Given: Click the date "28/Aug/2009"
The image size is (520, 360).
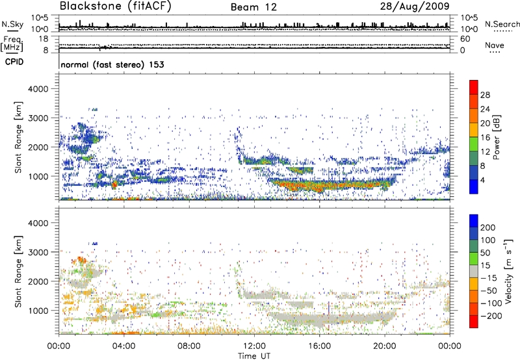Looking at the screenshot, I should (x=415, y=6).
